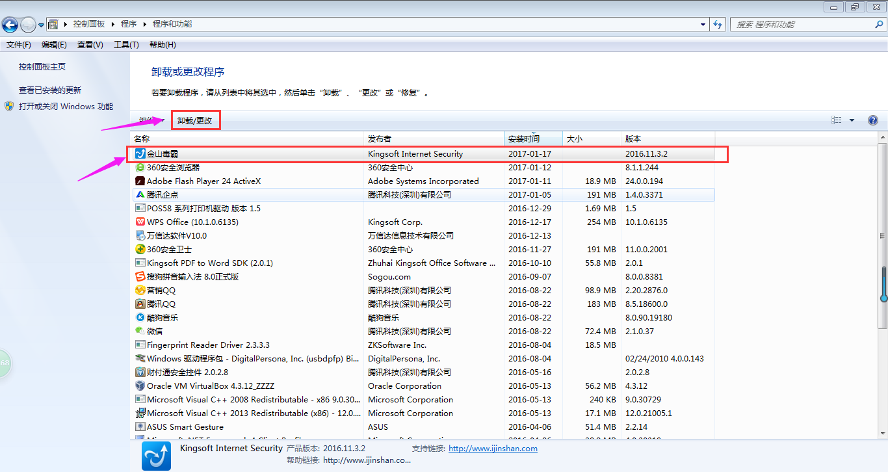Open the recent pages dropdown arrow beside Forward
This screenshot has height=472, width=888.
(41, 25)
